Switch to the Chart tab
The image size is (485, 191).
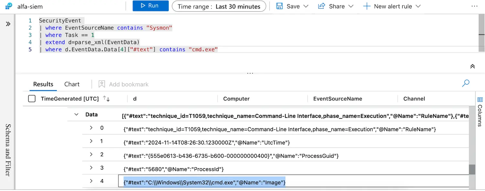[x=72, y=84]
